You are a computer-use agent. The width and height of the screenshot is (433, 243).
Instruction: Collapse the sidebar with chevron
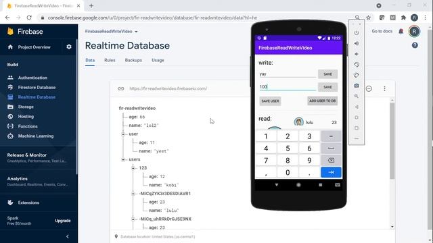click(x=68, y=236)
